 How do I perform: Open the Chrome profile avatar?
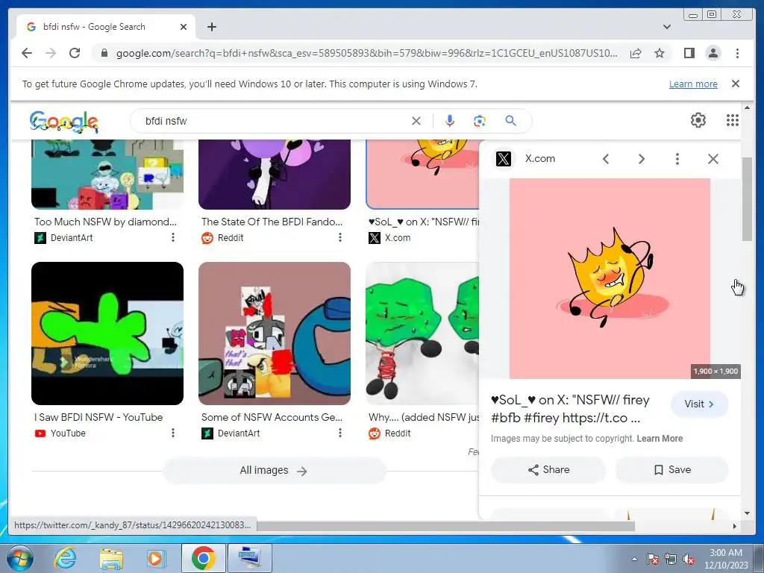point(713,53)
